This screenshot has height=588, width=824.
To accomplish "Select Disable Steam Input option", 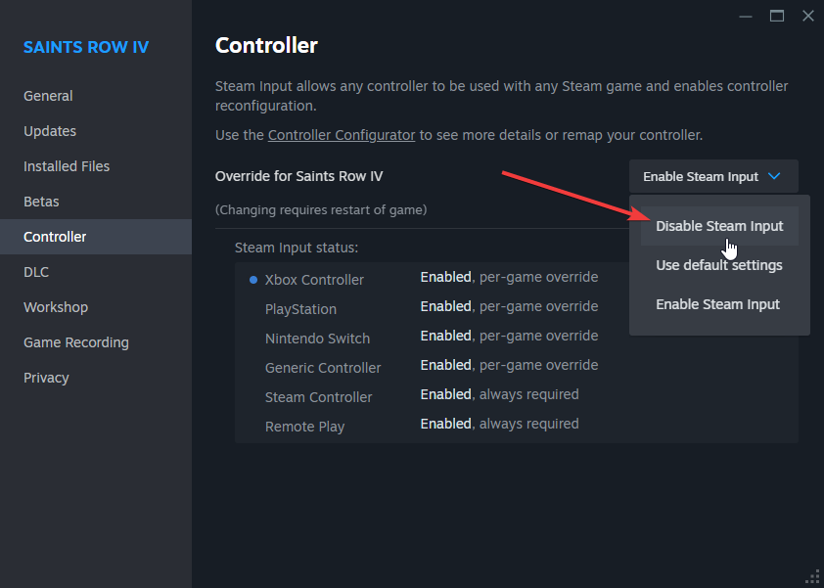I will [719, 226].
